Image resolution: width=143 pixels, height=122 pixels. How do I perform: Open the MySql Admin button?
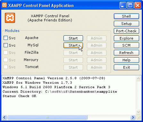tap(97, 45)
